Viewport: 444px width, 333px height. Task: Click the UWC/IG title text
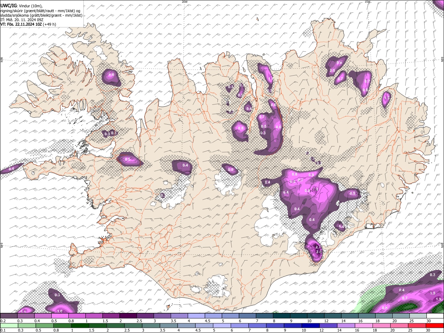coord(8,6)
